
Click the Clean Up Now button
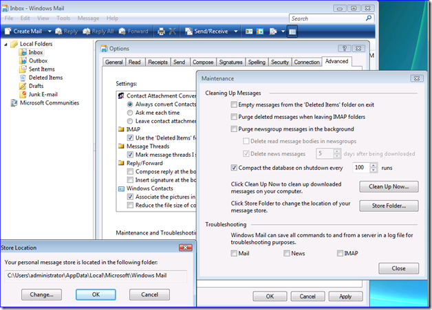(x=389, y=187)
